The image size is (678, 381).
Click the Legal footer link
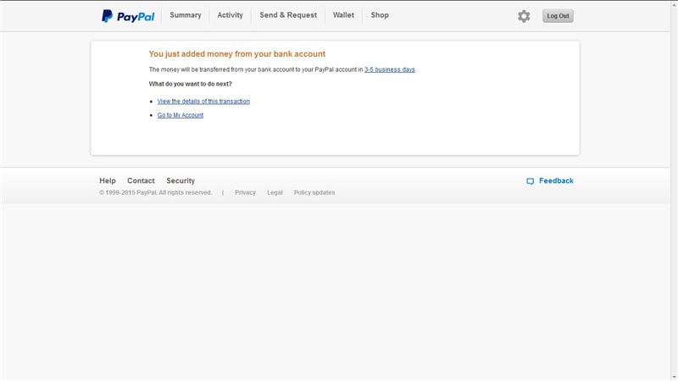coord(275,192)
